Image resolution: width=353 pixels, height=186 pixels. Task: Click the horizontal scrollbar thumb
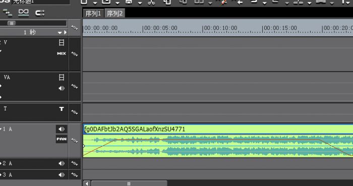click(x=129, y=183)
